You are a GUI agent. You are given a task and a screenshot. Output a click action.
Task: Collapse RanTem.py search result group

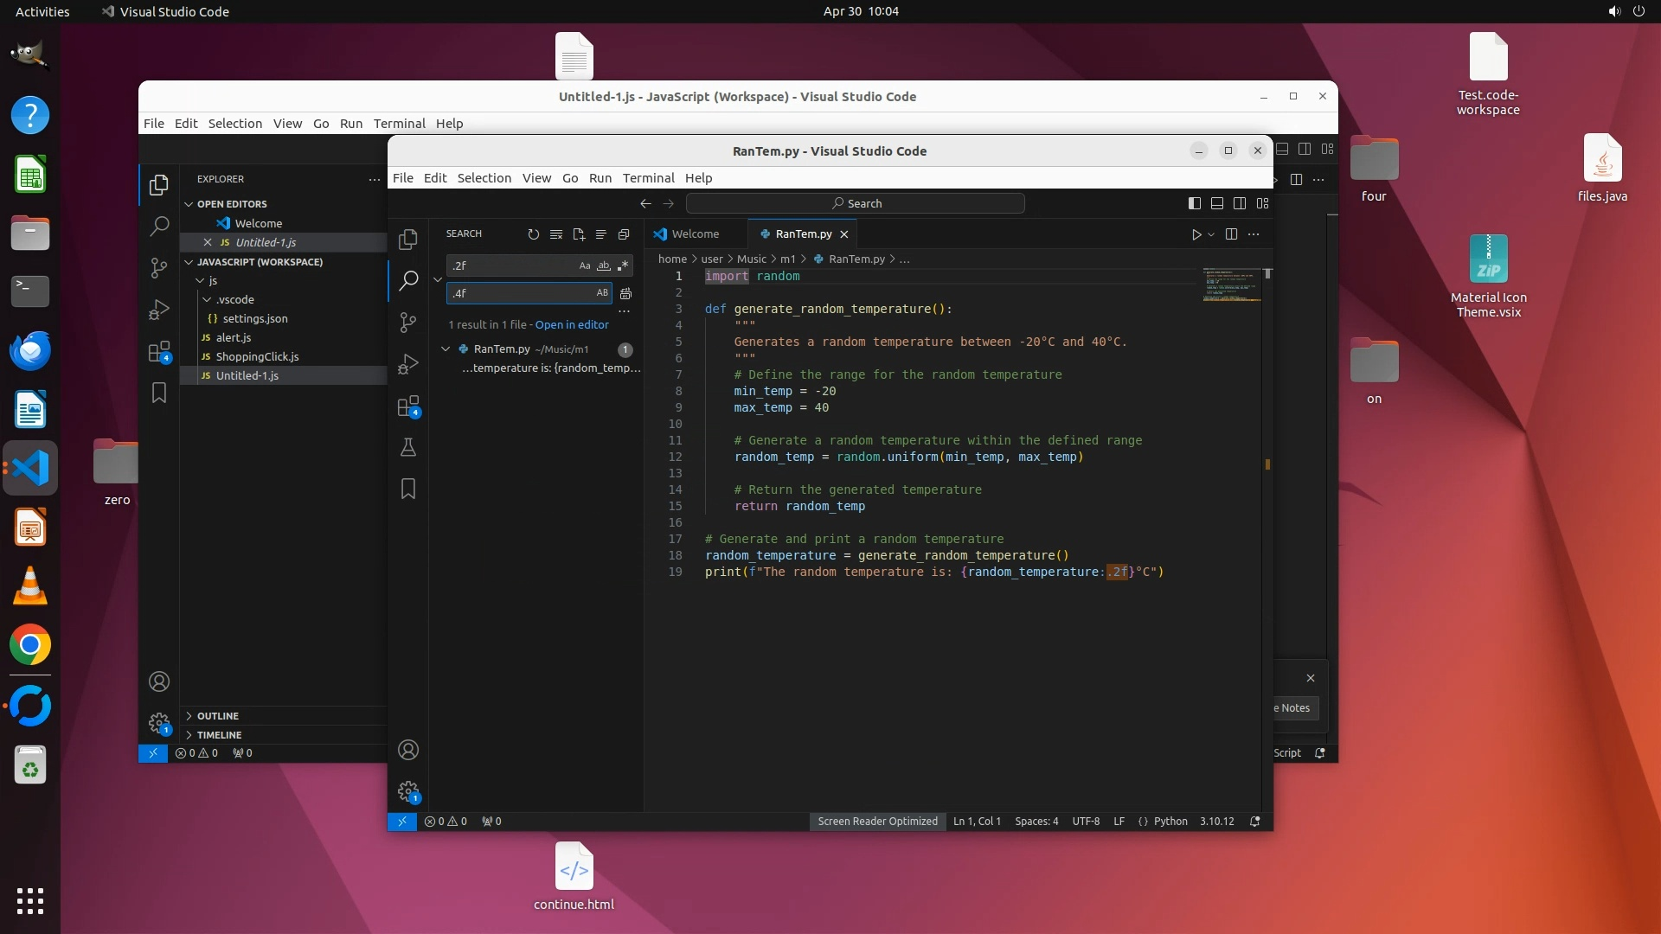point(446,349)
